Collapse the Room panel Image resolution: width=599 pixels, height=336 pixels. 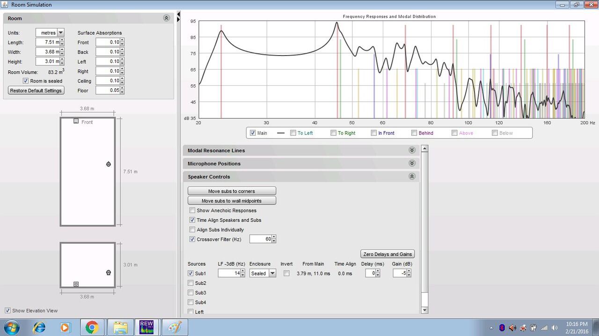click(x=166, y=18)
